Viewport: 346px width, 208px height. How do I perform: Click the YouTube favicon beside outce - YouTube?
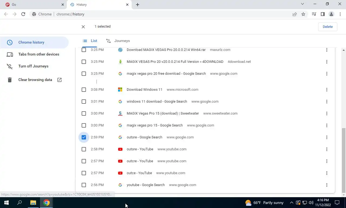tap(120, 173)
